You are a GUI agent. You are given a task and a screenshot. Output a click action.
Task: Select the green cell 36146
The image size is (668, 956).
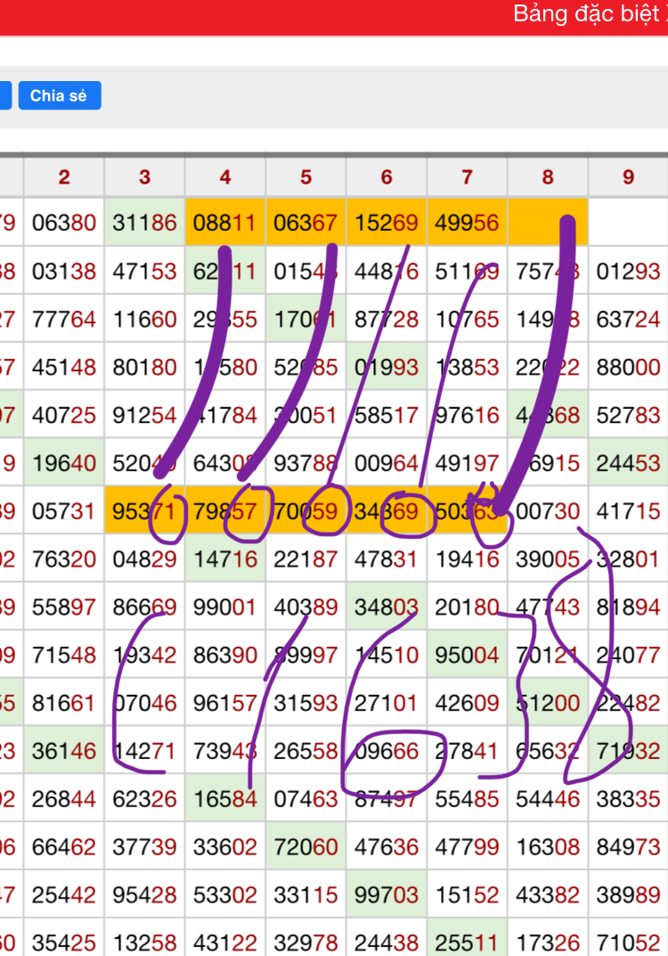click(x=64, y=752)
